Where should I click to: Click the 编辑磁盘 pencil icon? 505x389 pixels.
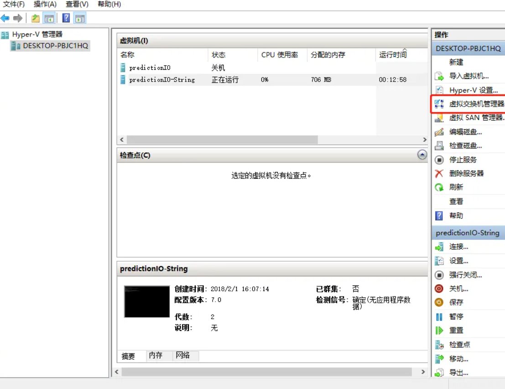pyautogui.click(x=439, y=132)
